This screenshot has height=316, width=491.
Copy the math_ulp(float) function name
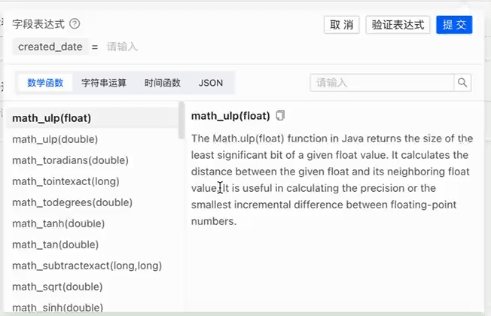pos(281,116)
